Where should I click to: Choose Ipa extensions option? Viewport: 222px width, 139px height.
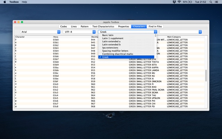tap(126, 48)
